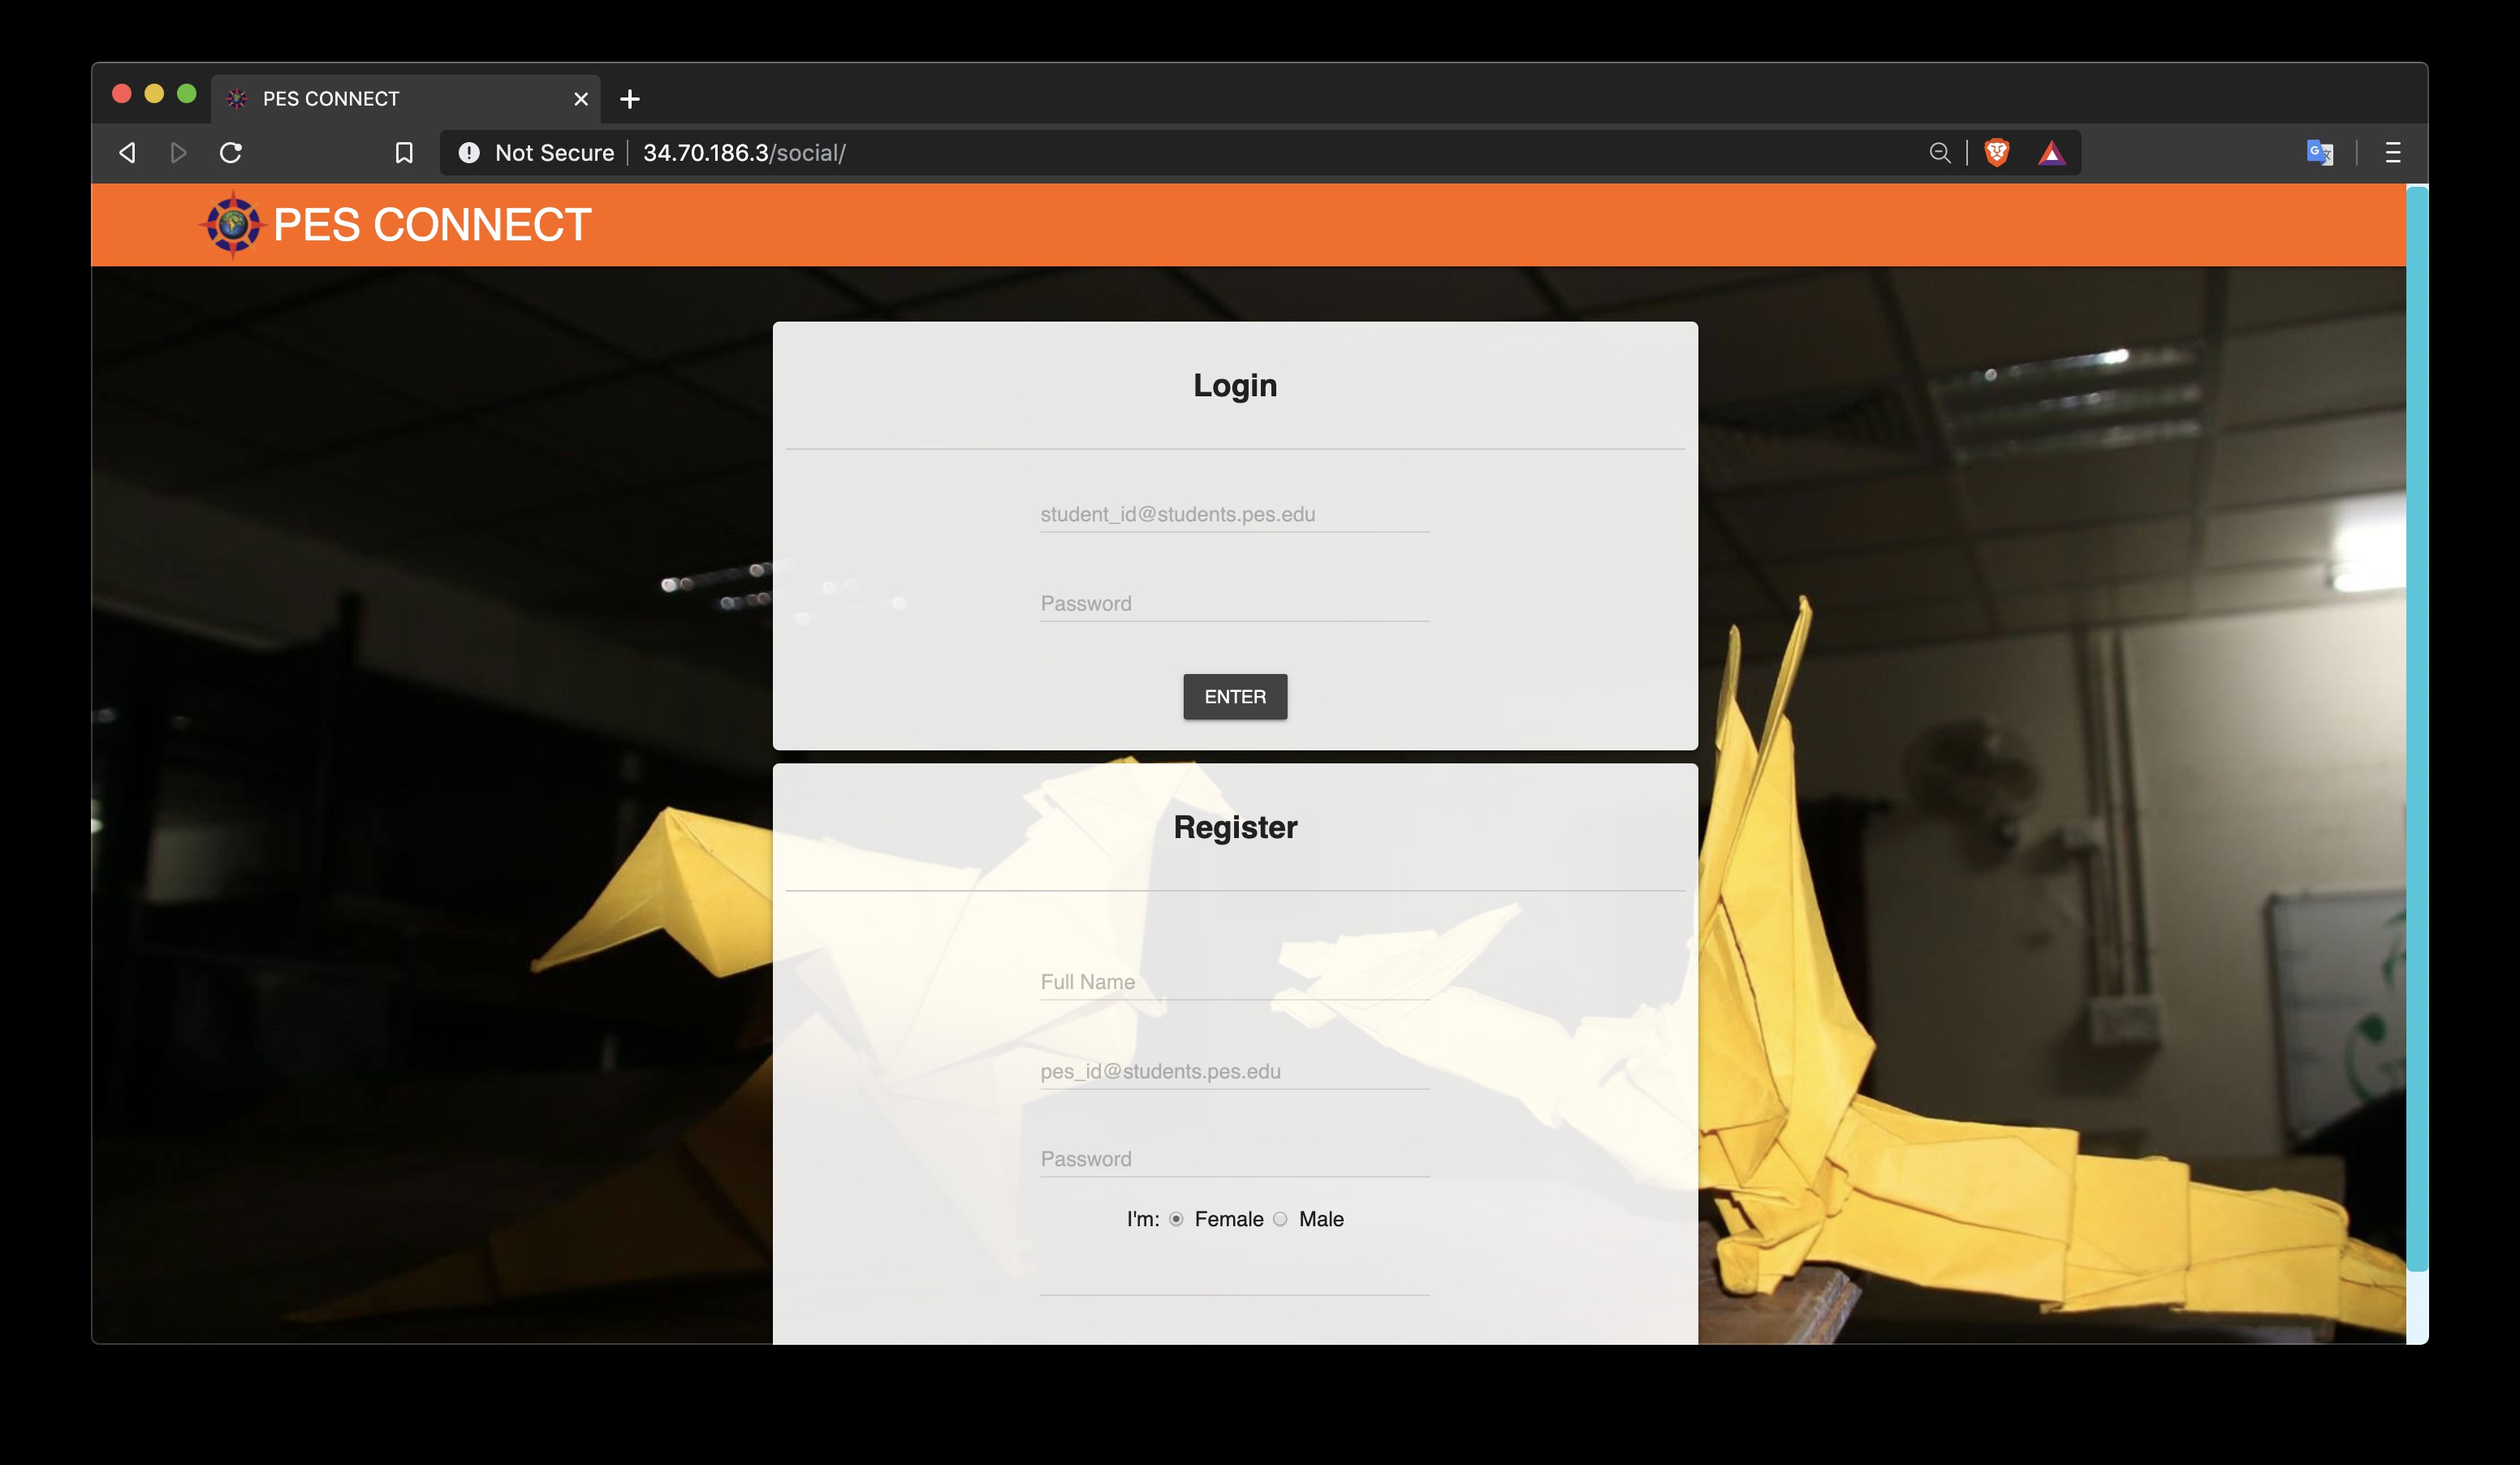Click the Full Name registration field

pos(1234,982)
